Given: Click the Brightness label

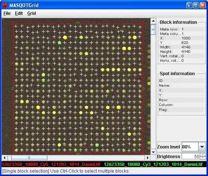Looking at the screenshot, I should [169, 157].
